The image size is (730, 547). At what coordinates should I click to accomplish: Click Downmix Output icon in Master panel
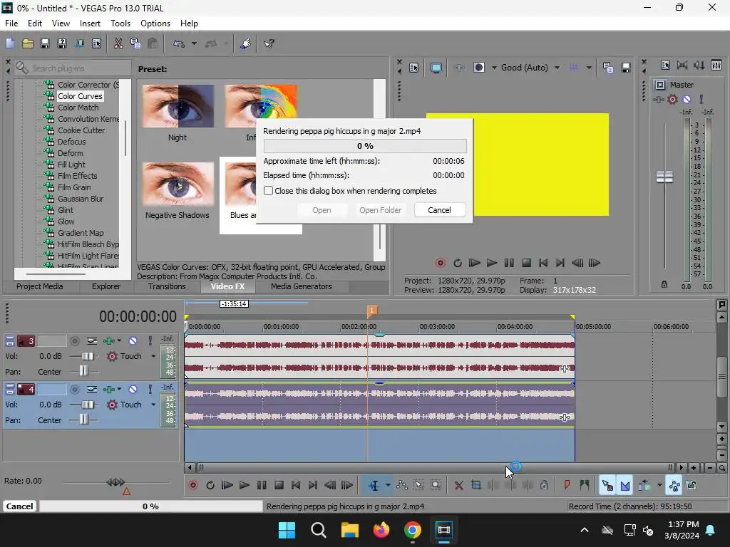pos(682,65)
